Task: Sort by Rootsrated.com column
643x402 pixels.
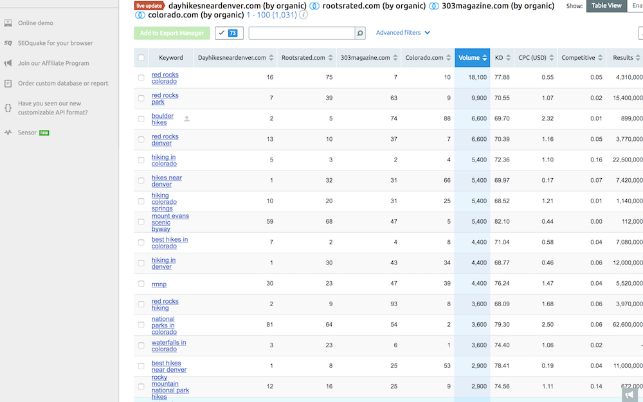Action: coord(307,58)
